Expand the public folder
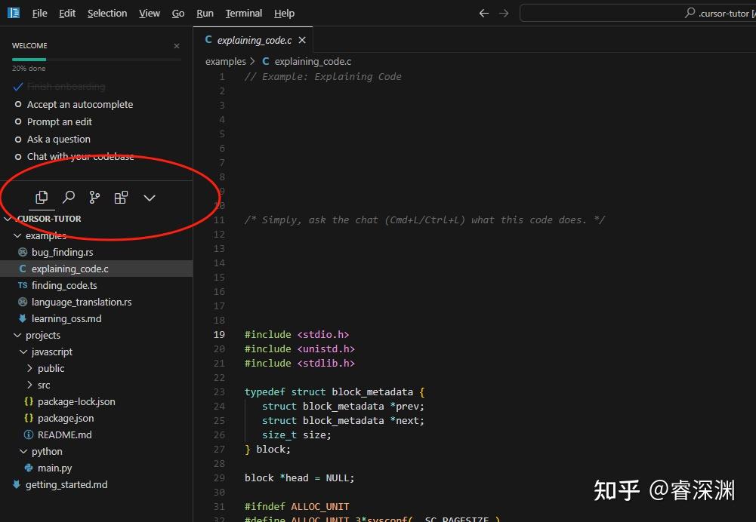Viewport: 756px width, 522px height. pyautogui.click(x=51, y=368)
